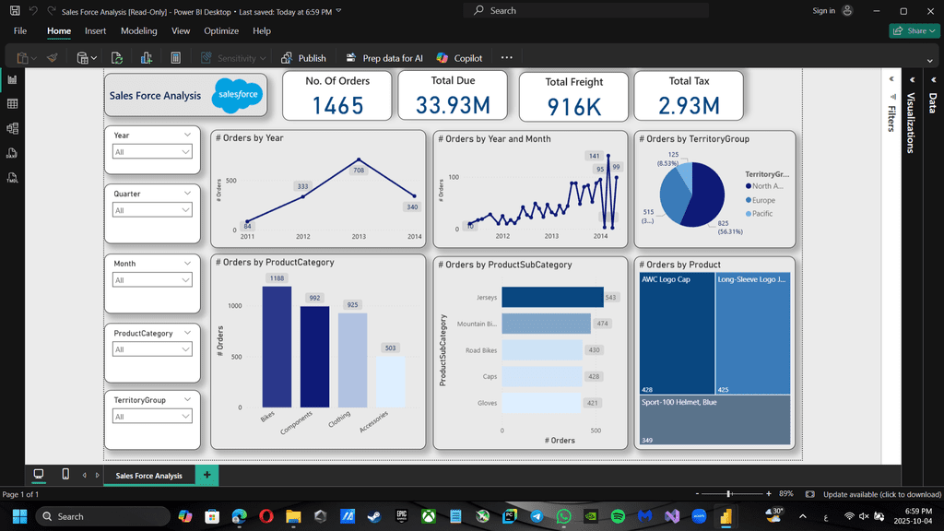
Task: Open the Table view in left sidebar
Action: coord(13,104)
